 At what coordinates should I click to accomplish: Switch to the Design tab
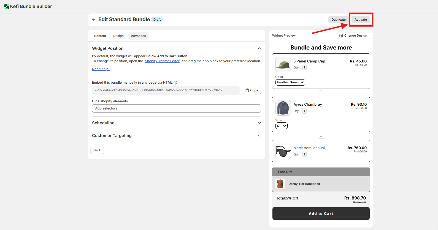click(118, 36)
